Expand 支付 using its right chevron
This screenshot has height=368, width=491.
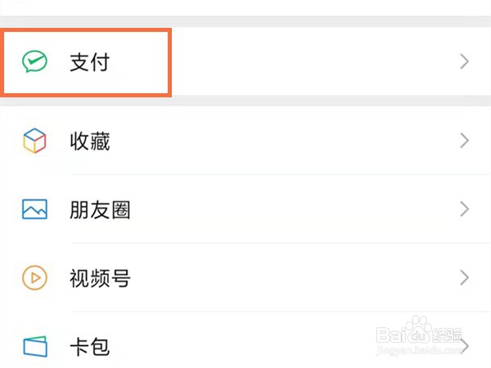click(x=464, y=62)
